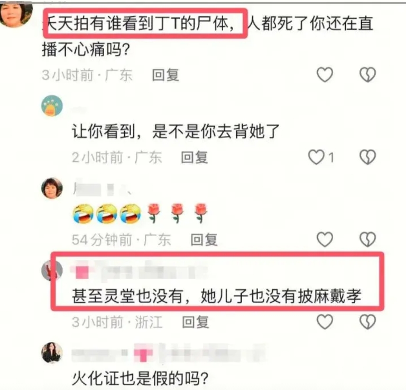
Task: Open the dark-haired woman avatar near 火化证
Action: pos(52,352)
